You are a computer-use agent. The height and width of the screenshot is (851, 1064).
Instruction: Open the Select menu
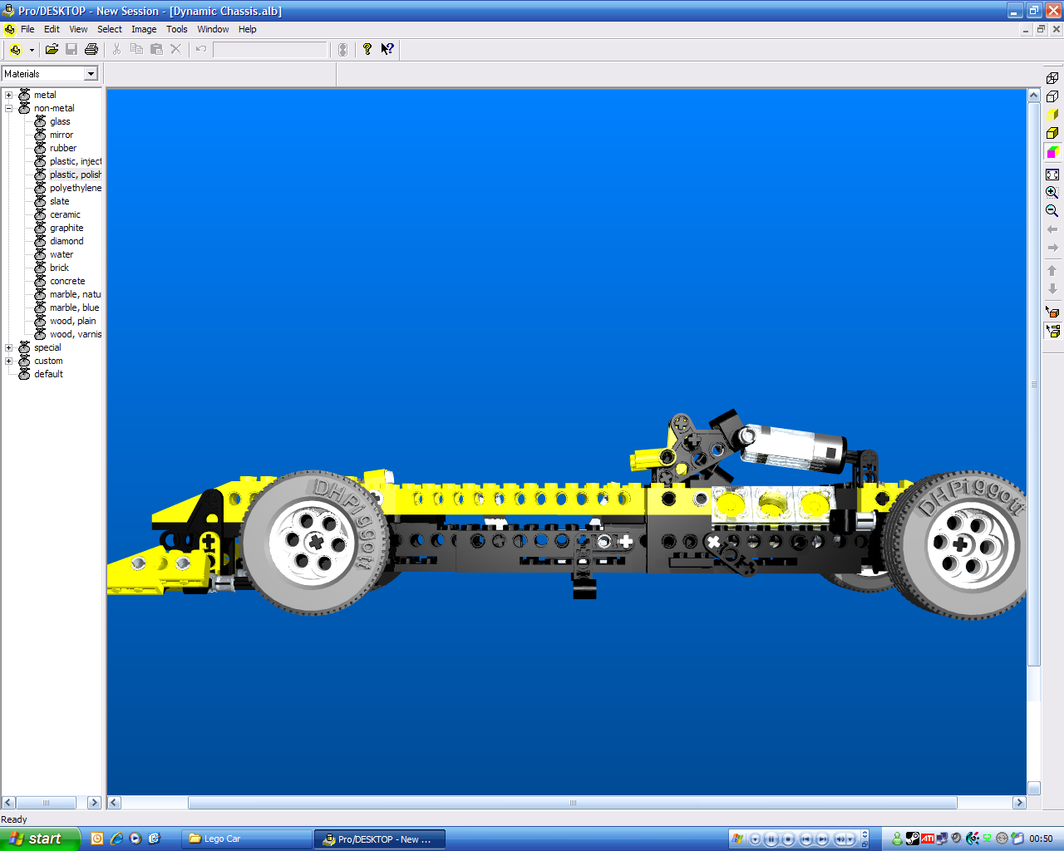coord(110,29)
